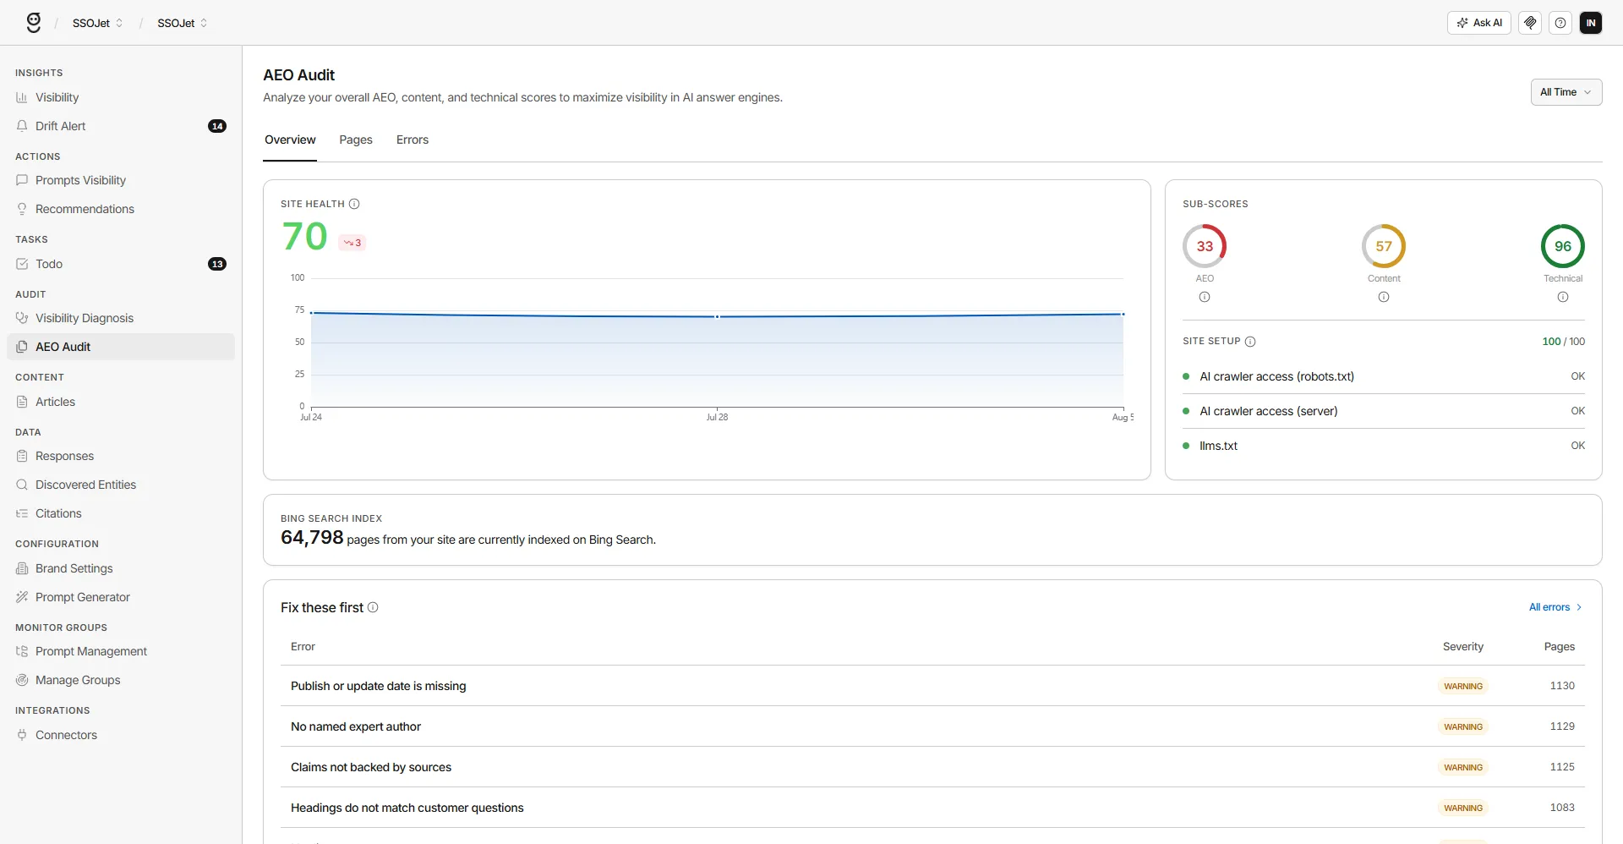Click the Todo badge showing 13
Image resolution: width=1623 pixels, height=844 pixels.
pyautogui.click(x=217, y=264)
